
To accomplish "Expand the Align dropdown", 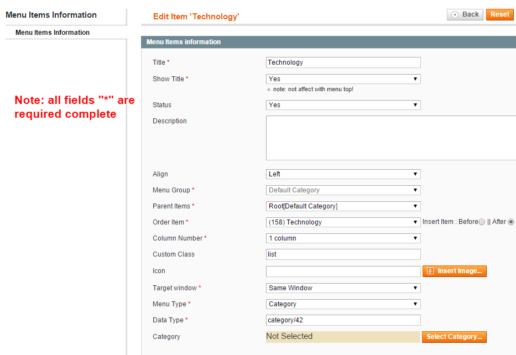I will (x=343, y=174).
